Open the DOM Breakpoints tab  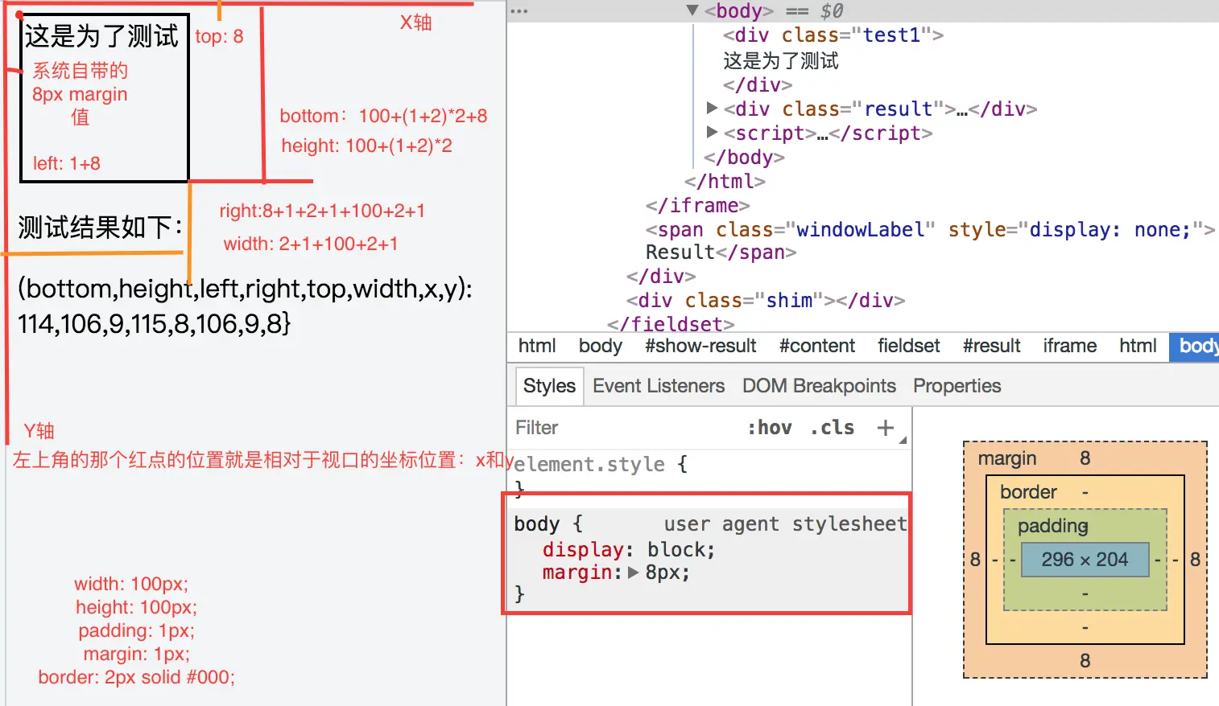pyautogui.click(x=819, y=386)
